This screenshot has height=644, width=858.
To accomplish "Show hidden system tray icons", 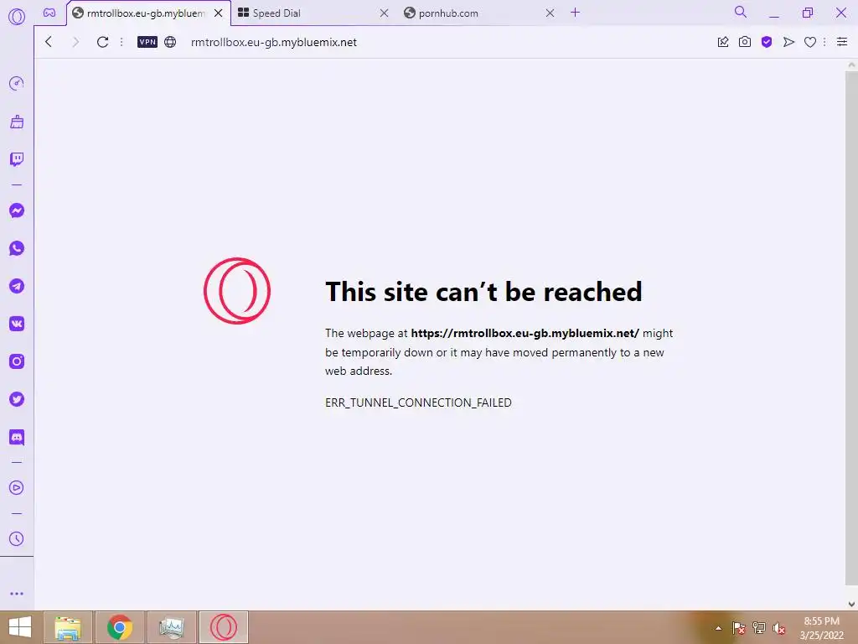I will pyautogui.click(x=718, y=628).
